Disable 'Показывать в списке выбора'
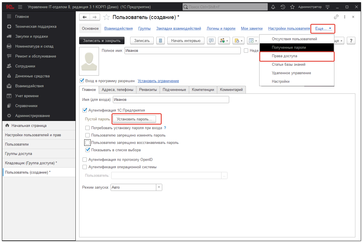363x243 pixels. click(88, 150)
